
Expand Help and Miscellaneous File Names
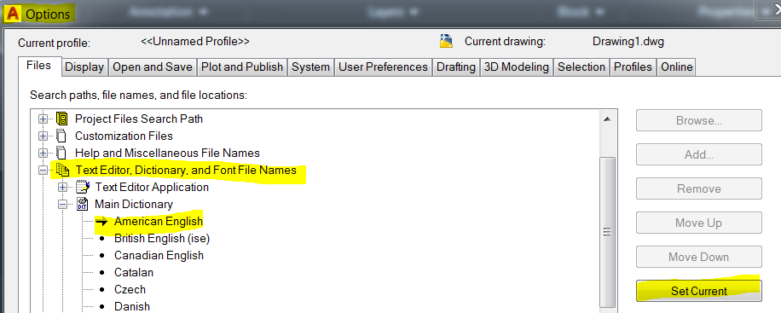coord(43,153)
